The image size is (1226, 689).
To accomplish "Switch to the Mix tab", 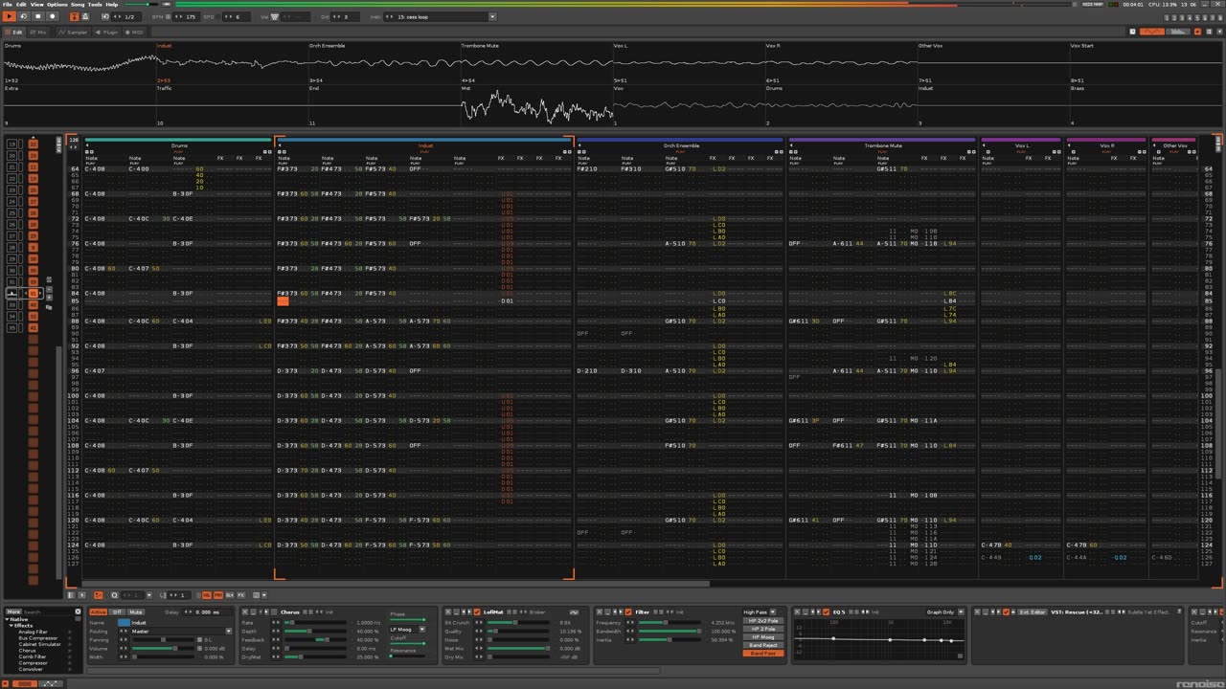I will point(37,33).
